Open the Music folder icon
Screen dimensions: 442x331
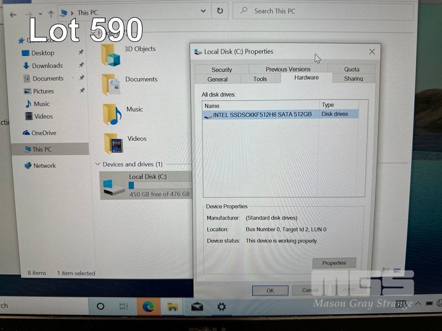112,114
